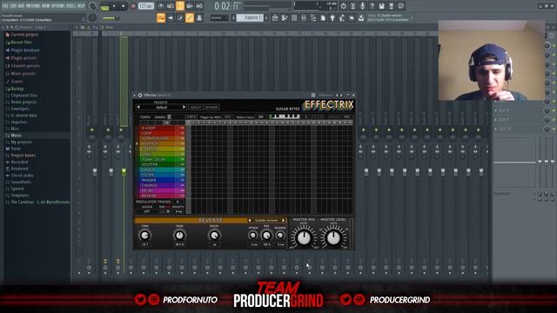
Task: Toggle on switch for TONAL DELAY effect
Action: point(183,159)
